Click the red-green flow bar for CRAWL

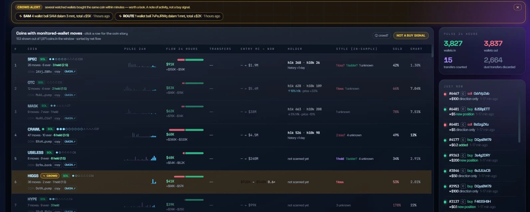(x=186, y=130)
